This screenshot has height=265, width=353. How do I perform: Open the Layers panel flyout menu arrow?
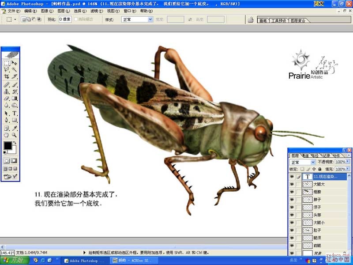click(x=349, y=155)
